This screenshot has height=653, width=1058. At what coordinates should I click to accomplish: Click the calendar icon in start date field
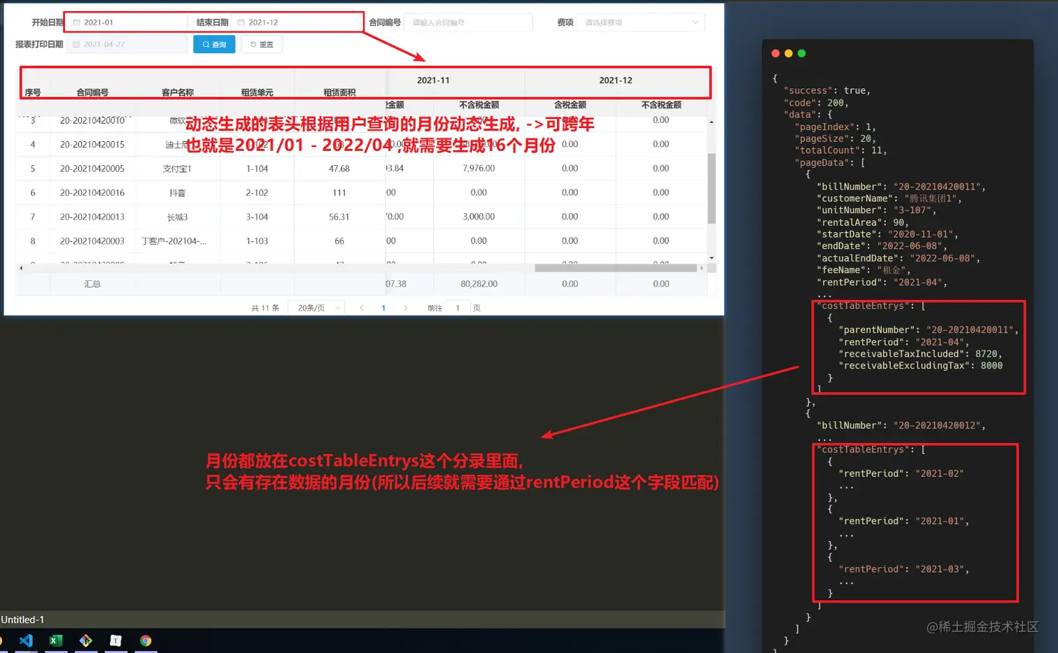tap(76, 22)
